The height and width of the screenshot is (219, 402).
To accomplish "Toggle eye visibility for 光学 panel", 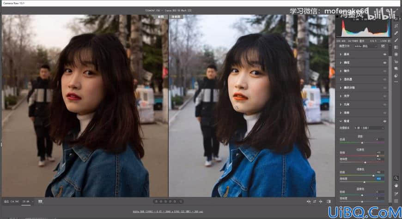I will coord(384,96).
